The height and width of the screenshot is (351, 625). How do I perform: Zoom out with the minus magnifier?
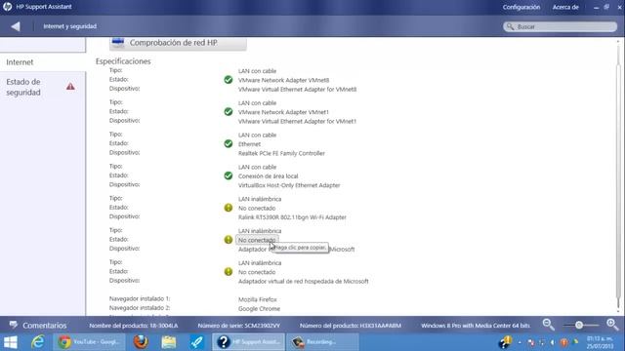[x=549, y=325]
